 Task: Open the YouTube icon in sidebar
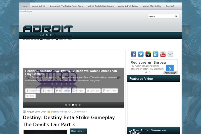tap(163, 54)
